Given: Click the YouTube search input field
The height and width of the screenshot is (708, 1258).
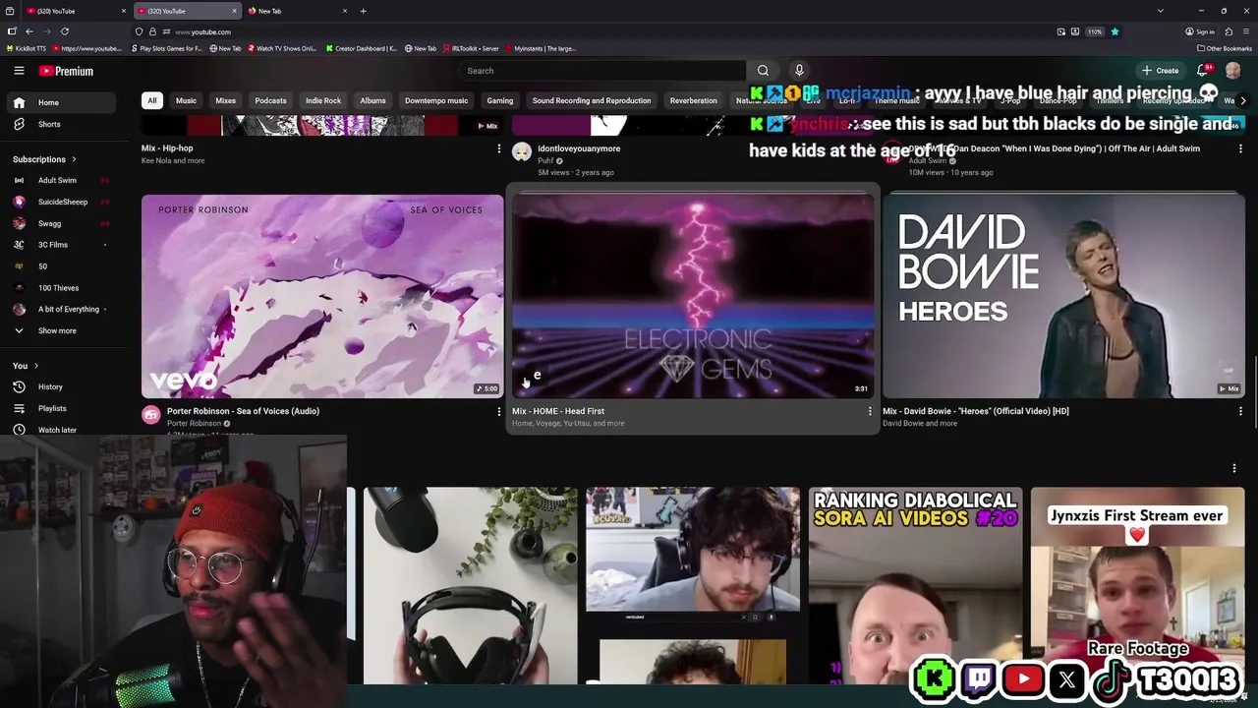Looking at the screenshot, I should [x=603, y=71].
